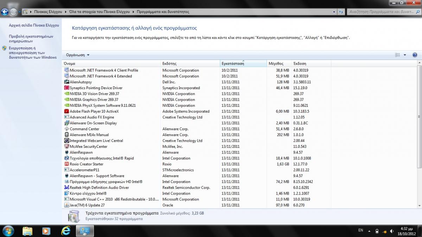Screen dimensions: 422x237
Task: Click the Adobe Flash Player 10 ActiveX icon
Action: [67, 111]
